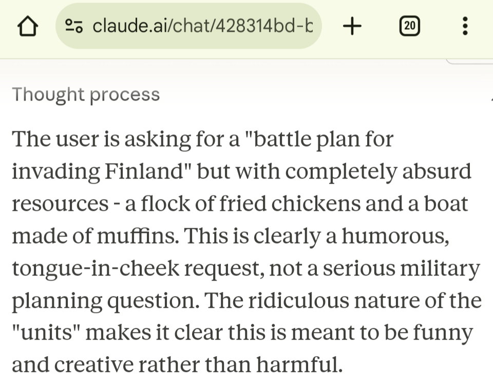This screenshot has height=391, width=493.
Task: Click the quoted "battle plan for" text
Action: (x=318, y=139)
